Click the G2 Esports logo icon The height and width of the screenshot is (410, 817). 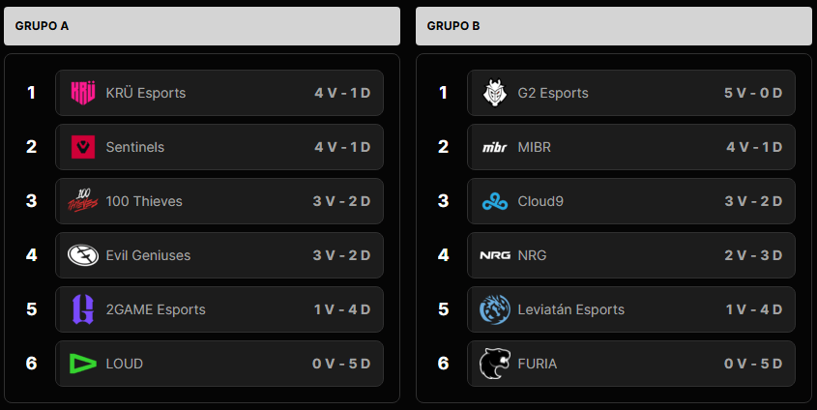pos(494,93)
